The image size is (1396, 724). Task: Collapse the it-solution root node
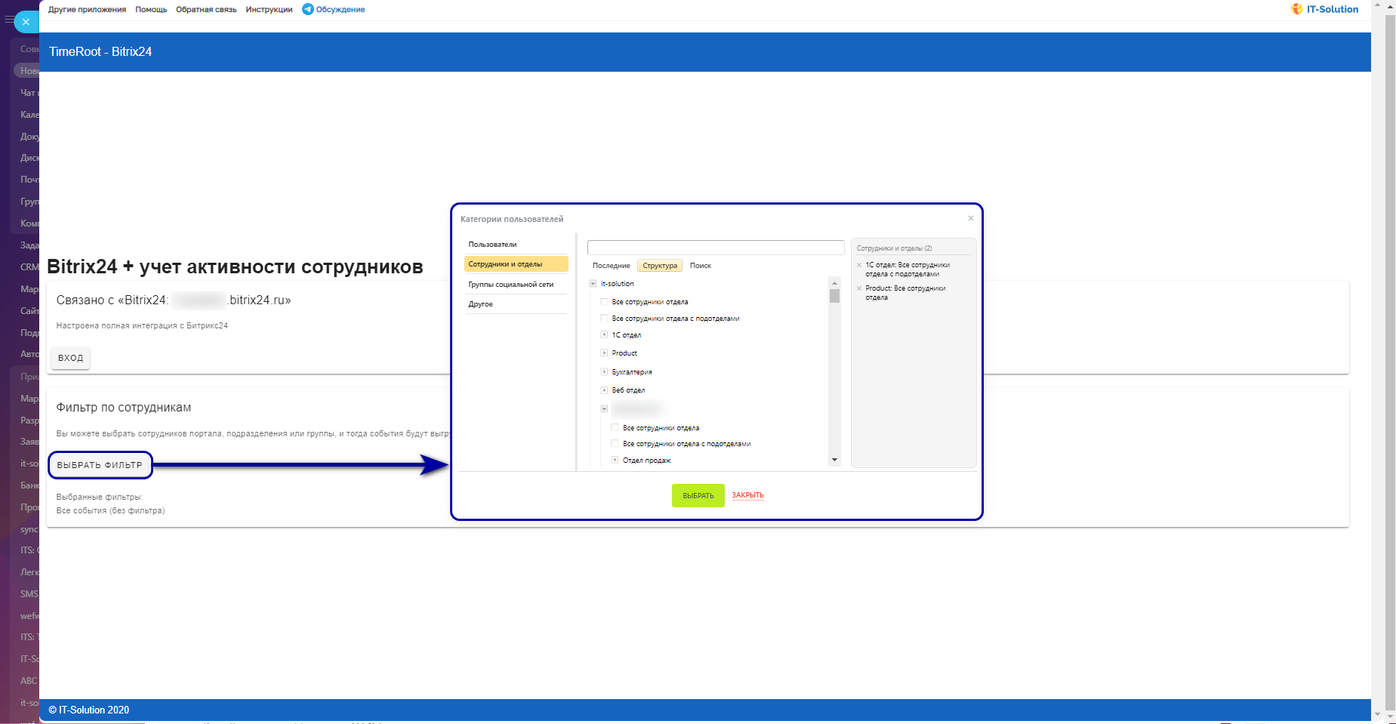(593, 284)
